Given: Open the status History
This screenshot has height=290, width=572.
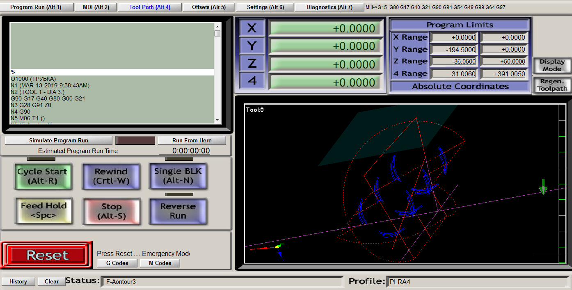Looking at the screenshot, I should point(18,281).
